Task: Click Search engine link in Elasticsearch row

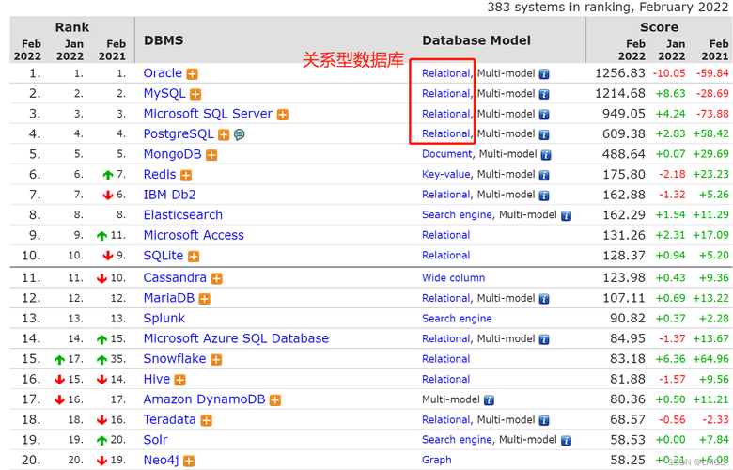Action: (x=457, y=215)
